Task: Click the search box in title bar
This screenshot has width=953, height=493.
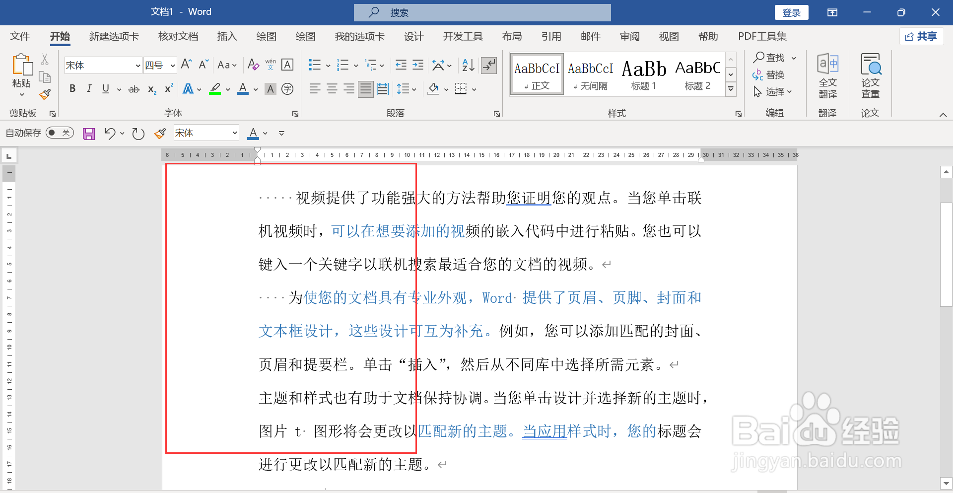Action: [482, 12]
